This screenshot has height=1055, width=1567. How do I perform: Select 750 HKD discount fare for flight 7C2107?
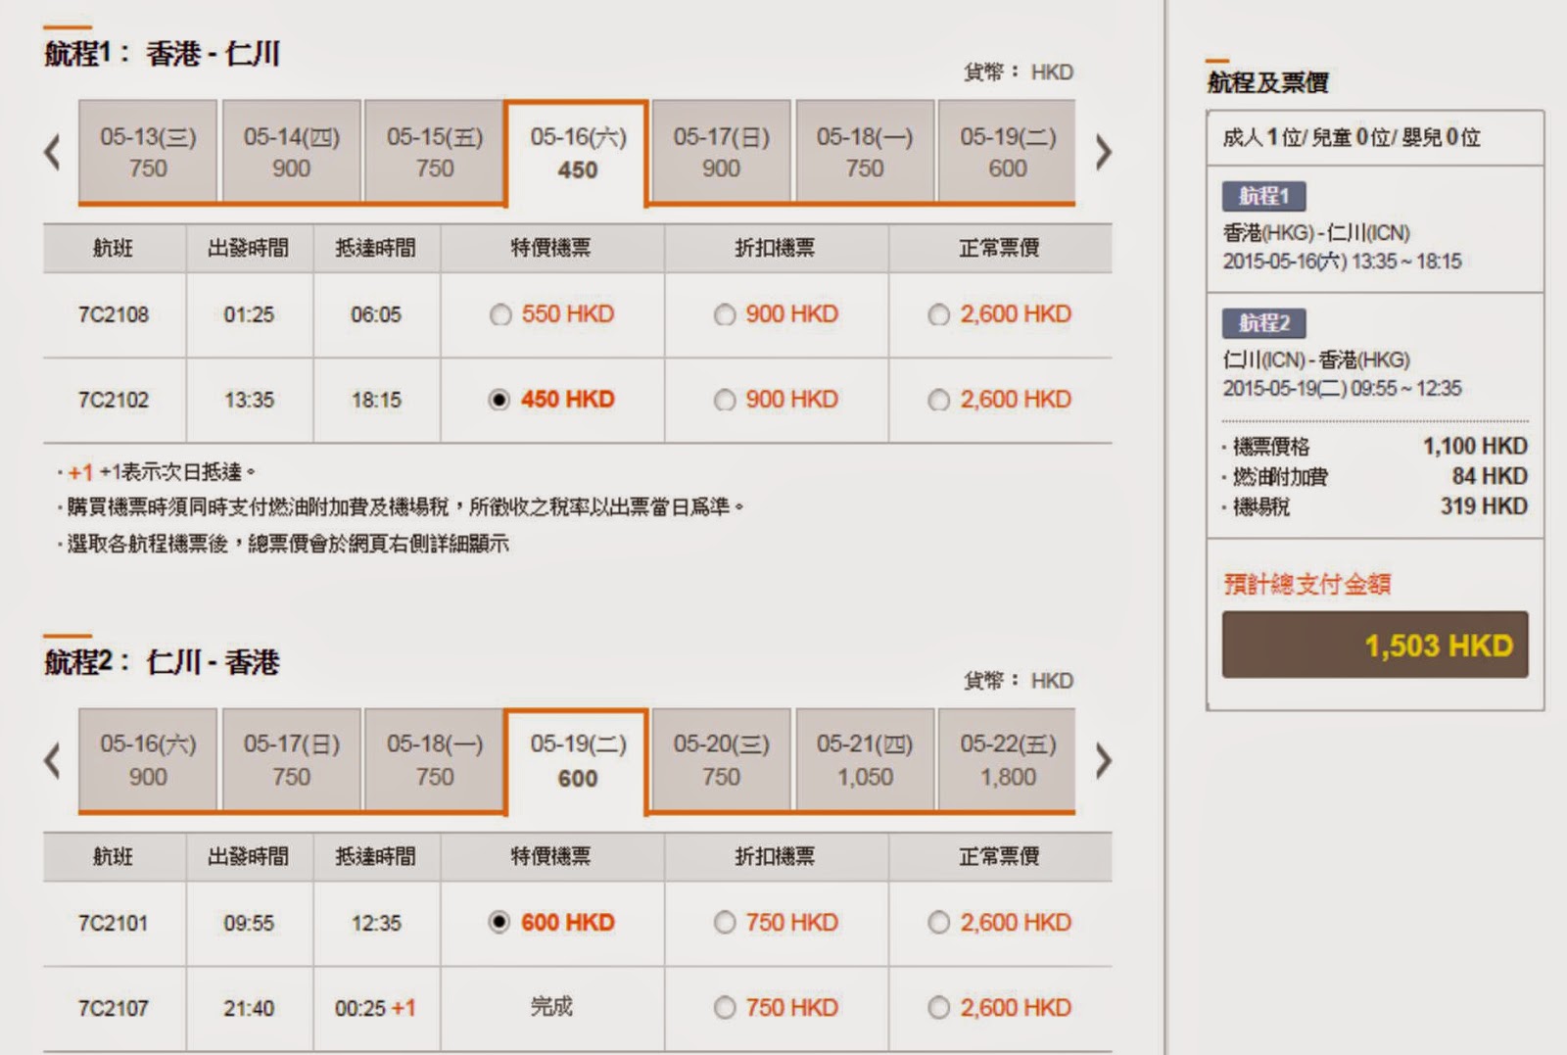725,1008
